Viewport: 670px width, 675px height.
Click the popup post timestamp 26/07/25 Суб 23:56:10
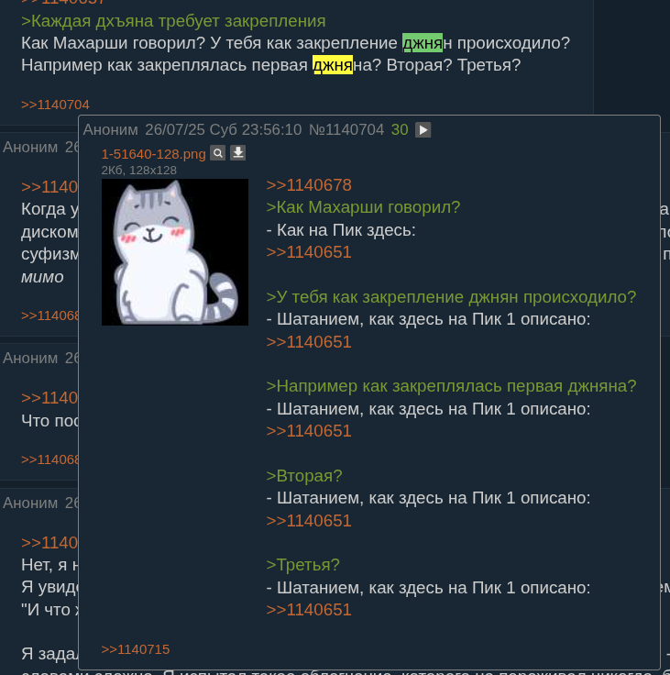(224, 129)
